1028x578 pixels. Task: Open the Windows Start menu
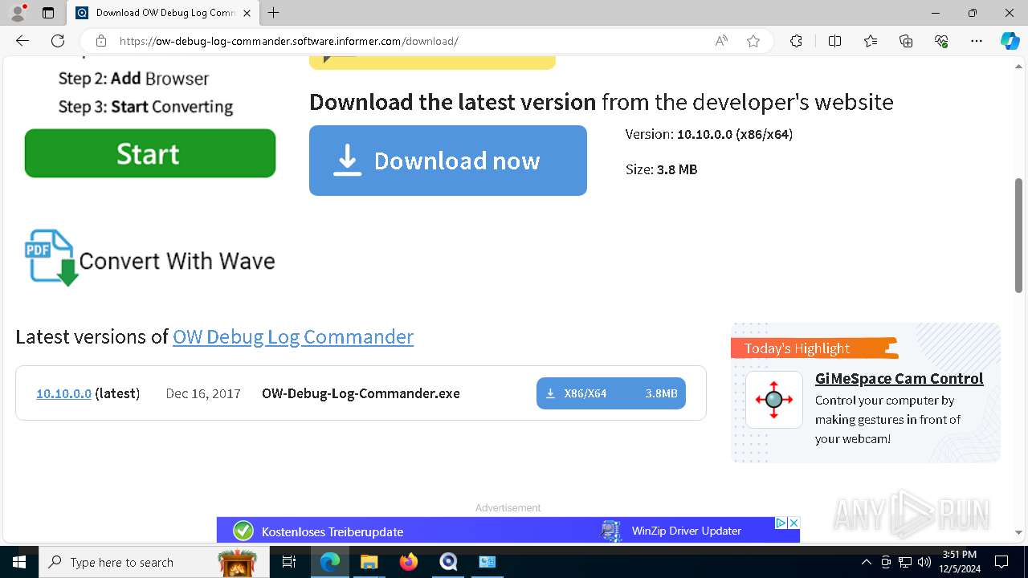click(19, 562)
